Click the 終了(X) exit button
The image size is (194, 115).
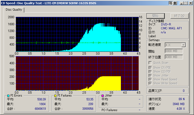coord(179,16)
